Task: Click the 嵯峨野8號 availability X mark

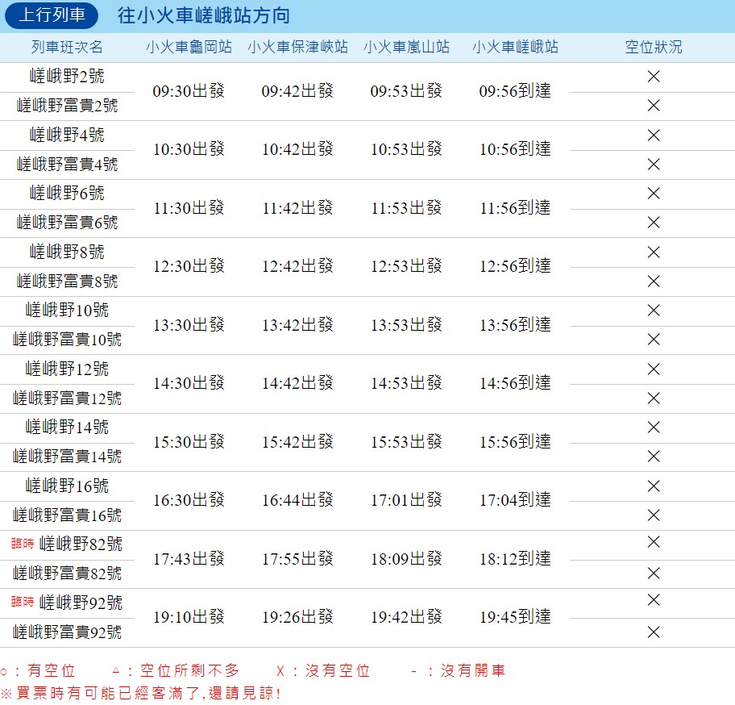Action: pyautogui.click(x=654, y=252)
